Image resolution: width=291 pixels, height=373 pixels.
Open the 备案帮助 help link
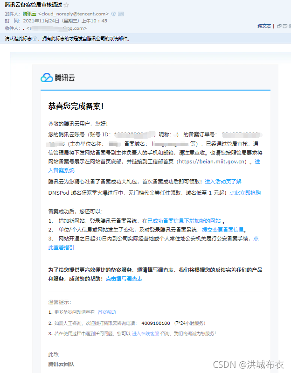coord(107,312)
